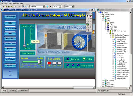Expand the FLOOR1A tree node
The width and height of the screenshot is (133, 96).
[x=103, y=81]
